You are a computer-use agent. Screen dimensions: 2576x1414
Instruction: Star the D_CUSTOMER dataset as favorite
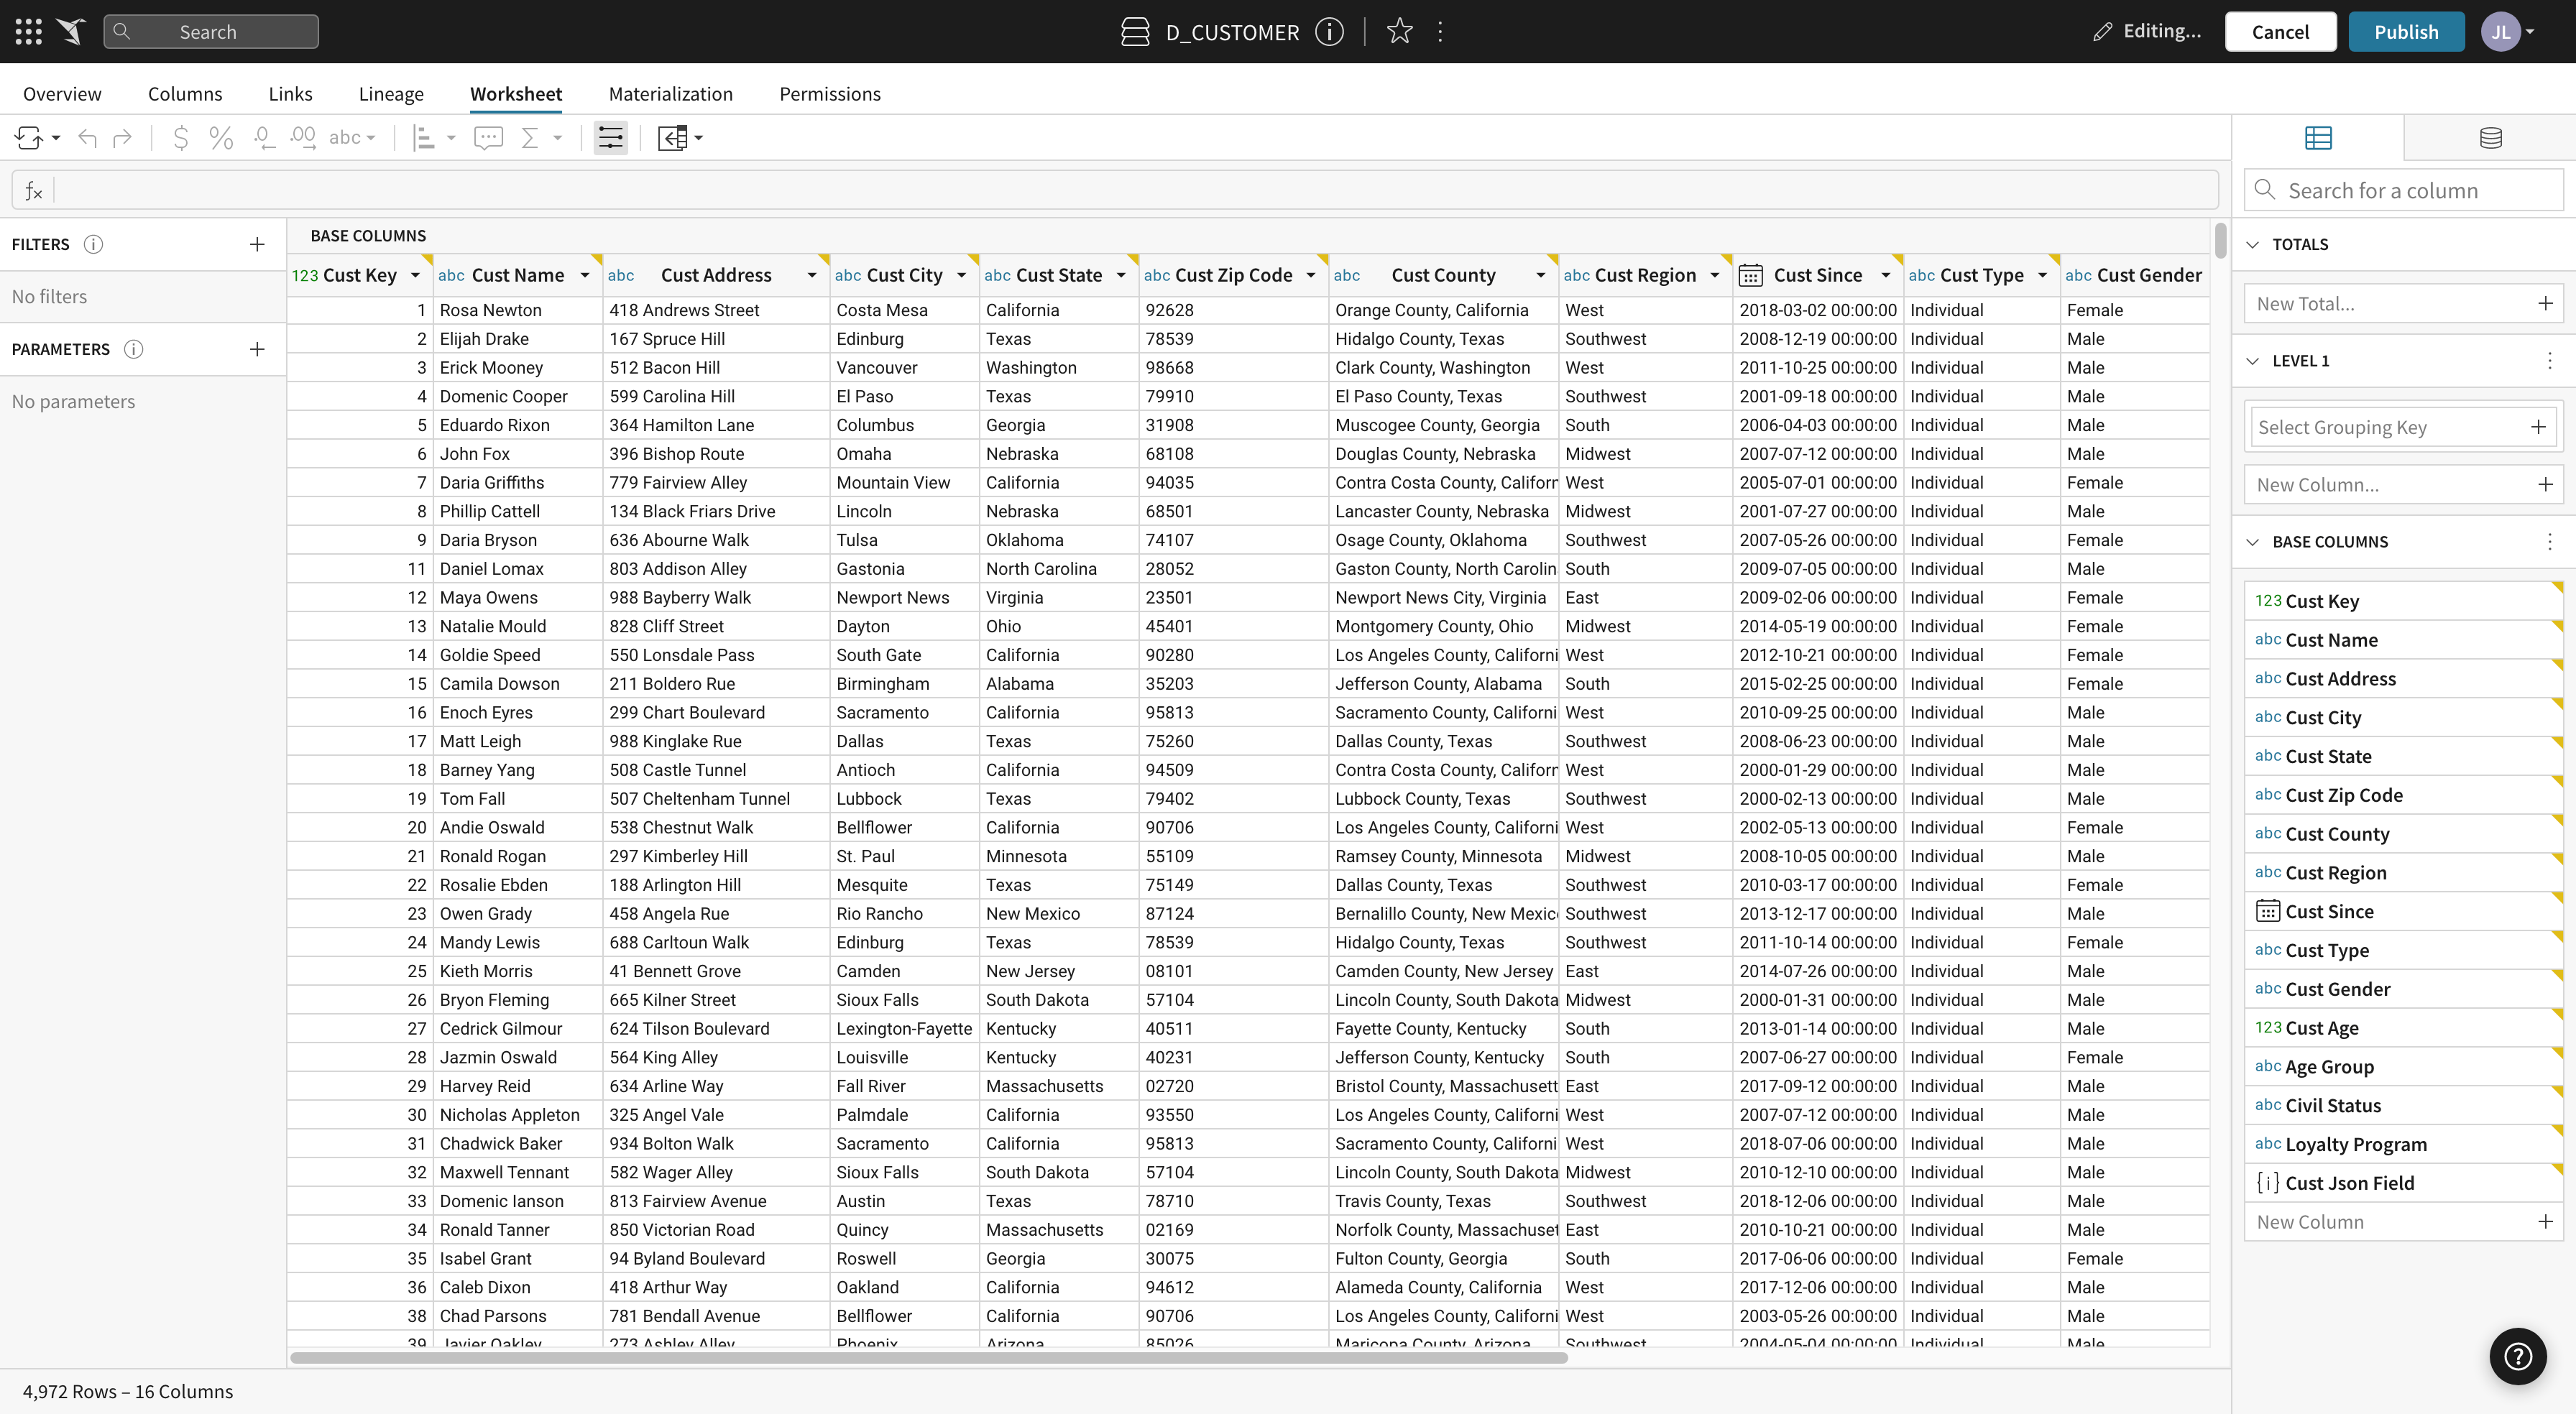tap(1399, 32)
